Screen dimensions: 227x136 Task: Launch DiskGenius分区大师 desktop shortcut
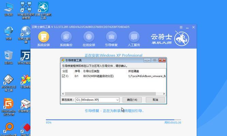[x=9, y=107]
